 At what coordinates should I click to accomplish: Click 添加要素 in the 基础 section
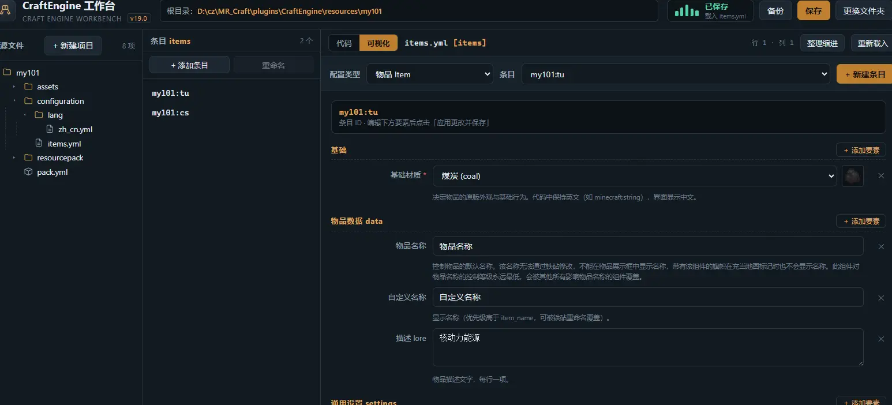(861, 150)
